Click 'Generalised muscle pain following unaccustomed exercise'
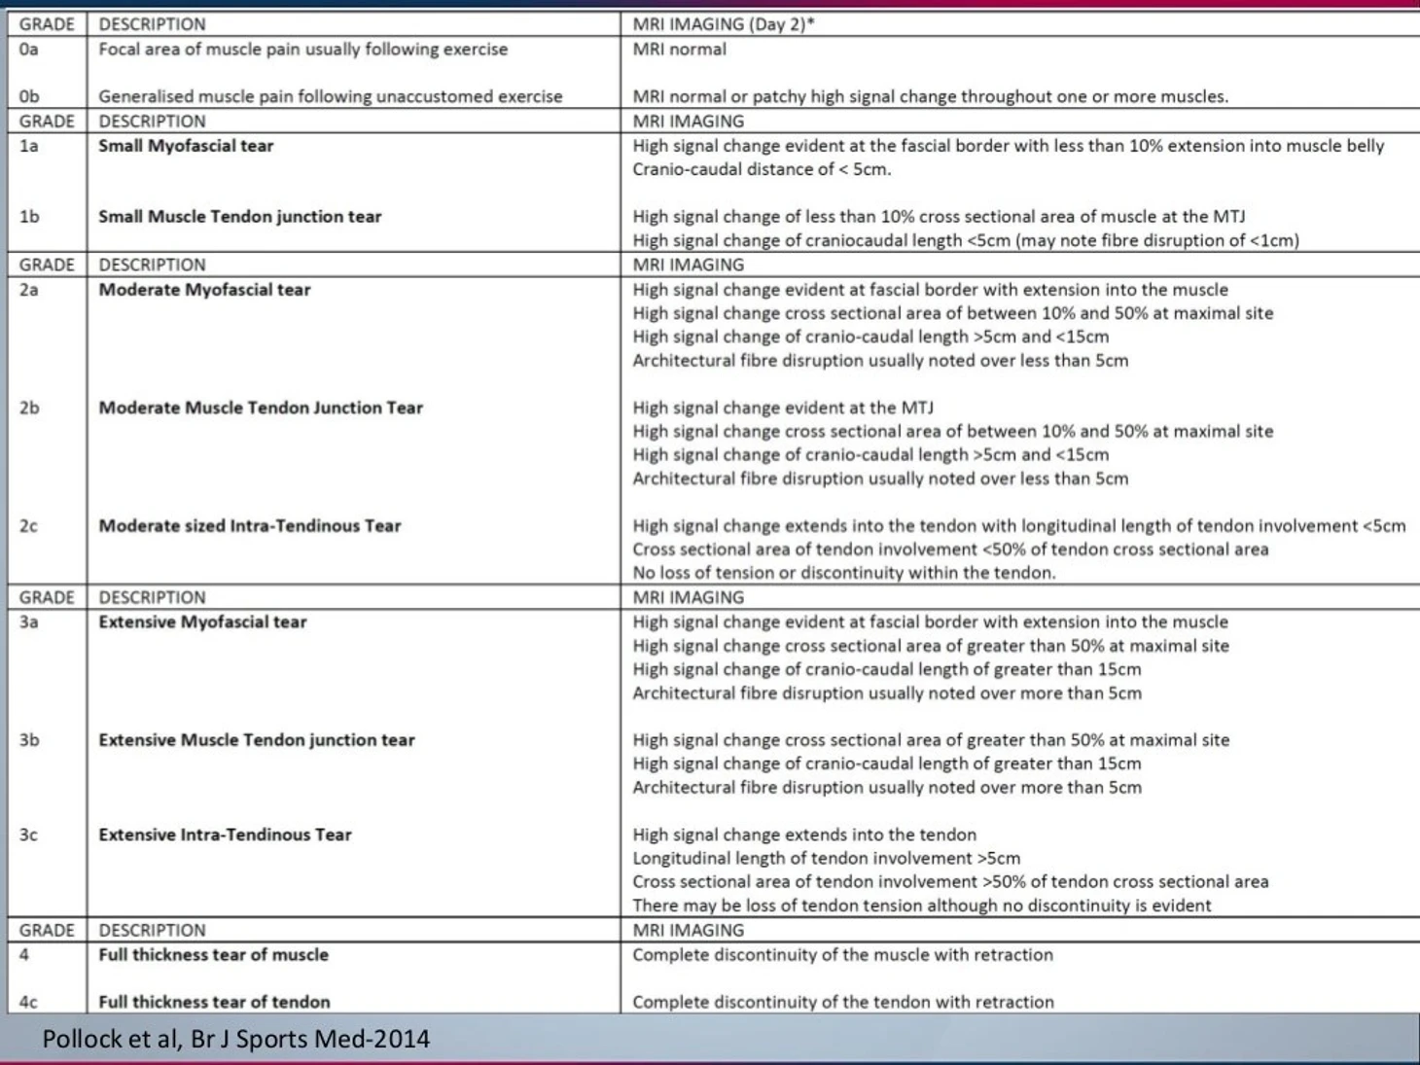Screen dimensions: 1420x1065 330,97
